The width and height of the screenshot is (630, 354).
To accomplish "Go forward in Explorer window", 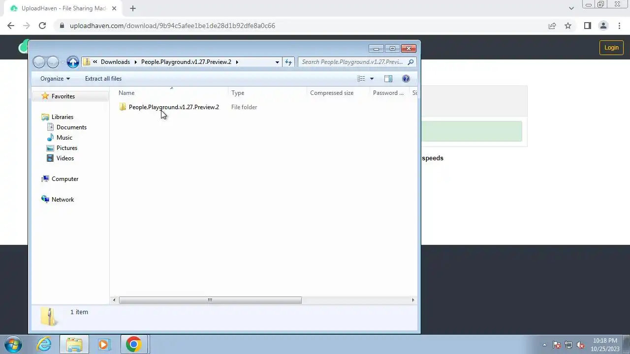I will coord(53,62).
